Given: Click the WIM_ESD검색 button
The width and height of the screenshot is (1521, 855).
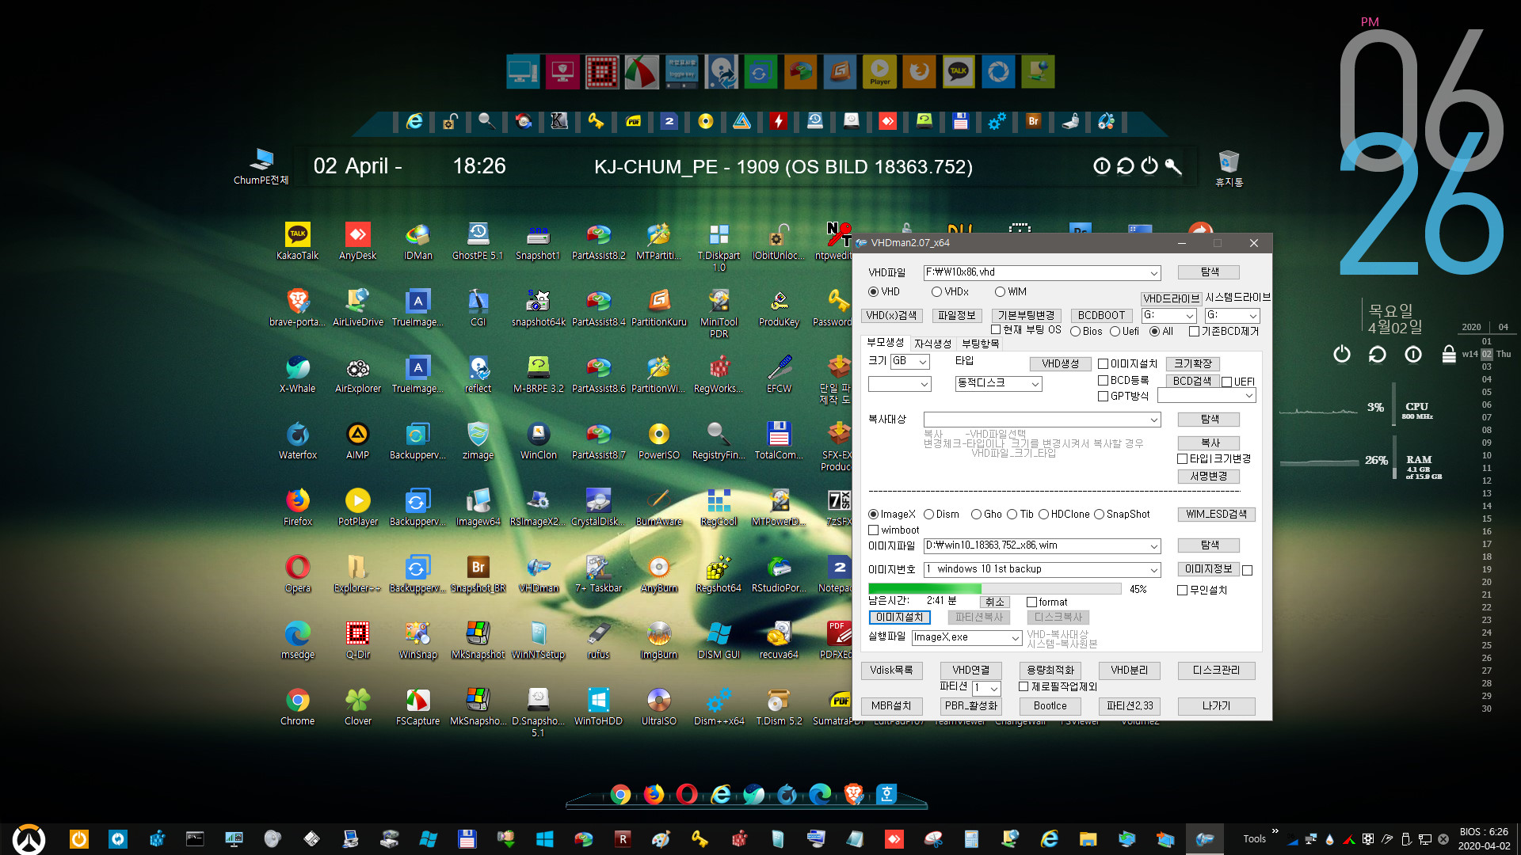Looking at the screenshot, I should click(x=1216, y=515).
